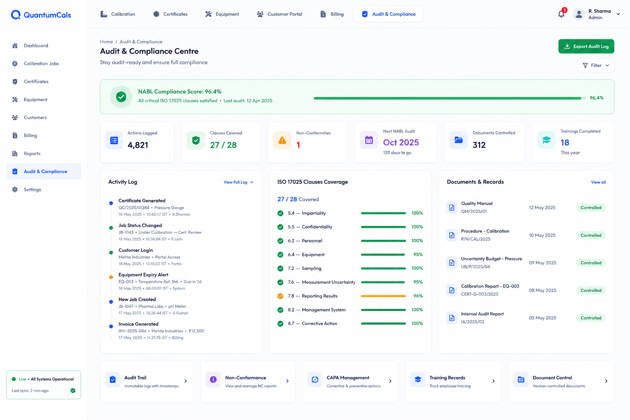The image size is (630, 420).
Task: Click check mark beside 5.4 Impartiality
Action: pos(281,213)
